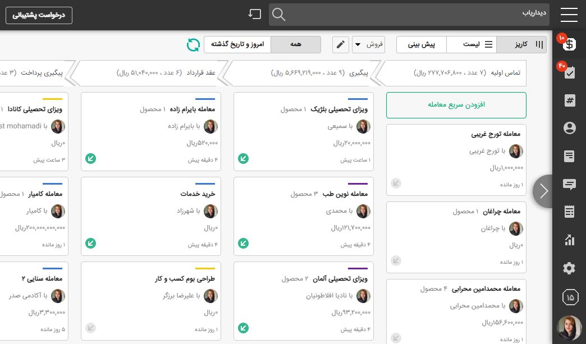Click the درخواست پشتیبانی button
Viewport: 586px width, 344px height.
click(x=39, y=15)
